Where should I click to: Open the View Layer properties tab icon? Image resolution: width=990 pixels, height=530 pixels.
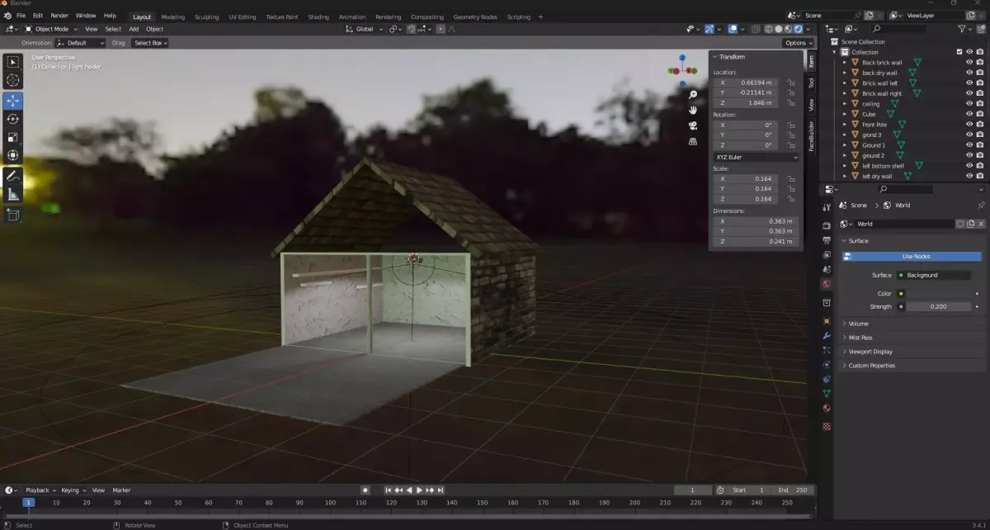827,254
